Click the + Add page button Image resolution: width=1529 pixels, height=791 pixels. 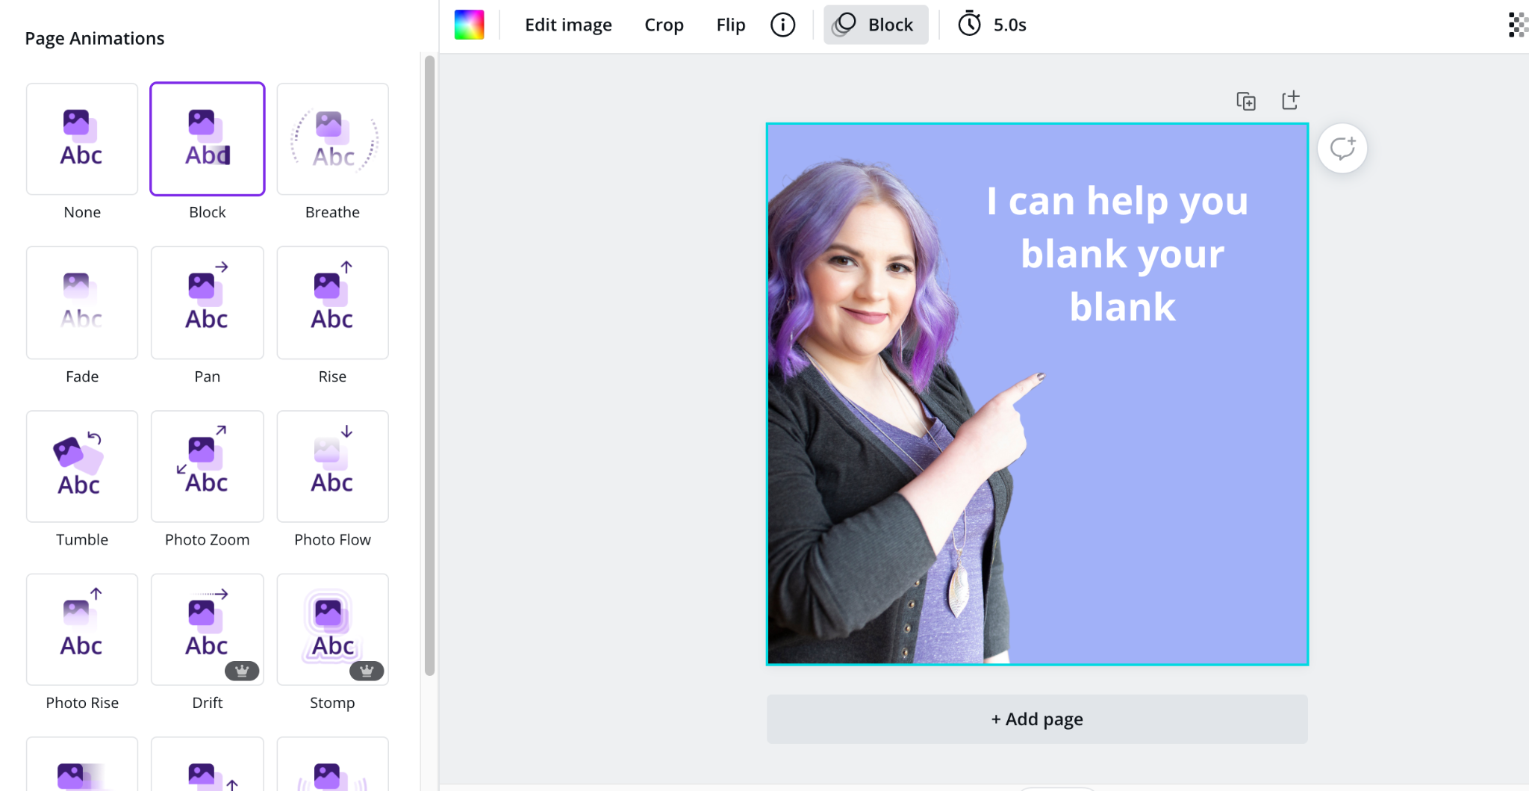click(1037, 719)
